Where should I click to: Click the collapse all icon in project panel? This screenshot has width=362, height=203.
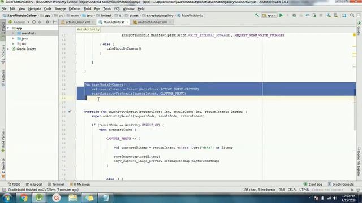click(x=40, y=22)
